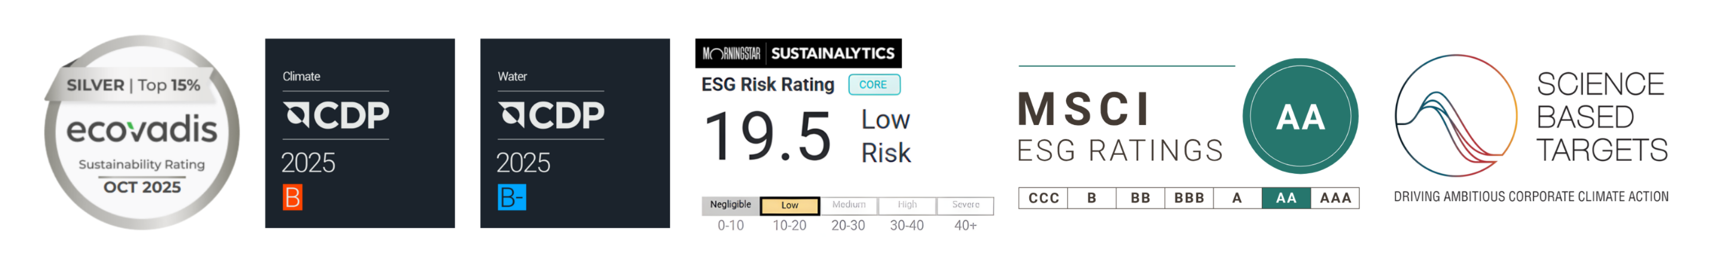Click the Morningstar Sustainalytics logo banner
This screenshot has width=1716, height=272.
point(798,53)
